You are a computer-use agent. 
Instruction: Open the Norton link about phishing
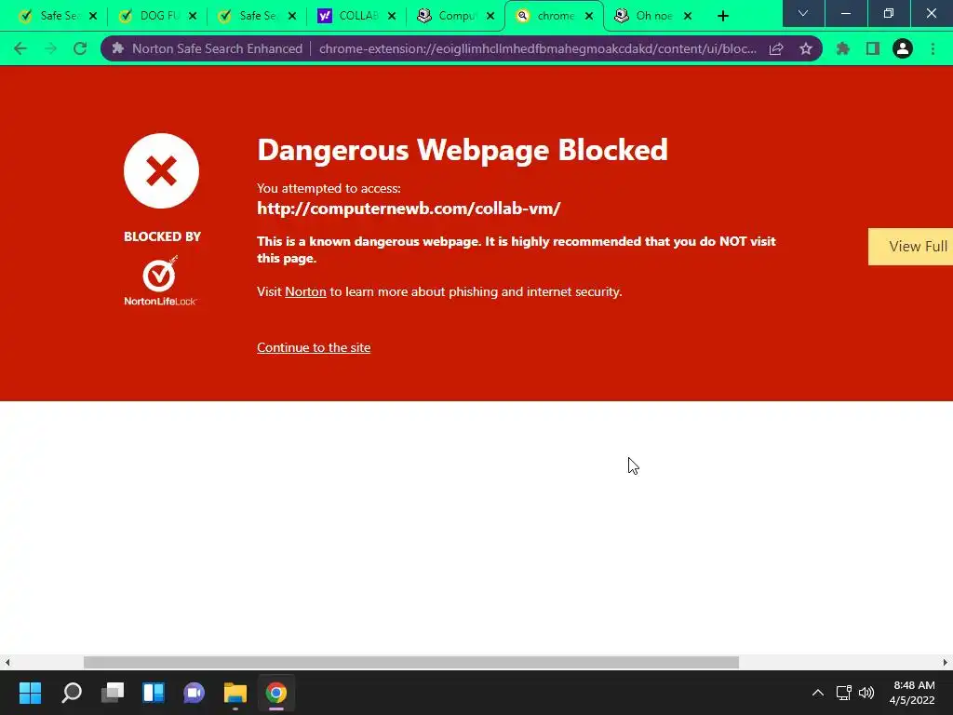tap(305, 291)
